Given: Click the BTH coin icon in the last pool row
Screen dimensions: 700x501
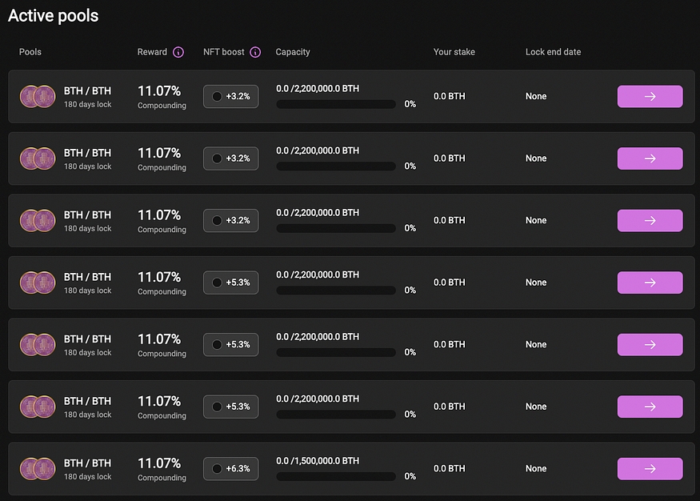Looking at the screenshot, I should [37, 469].
